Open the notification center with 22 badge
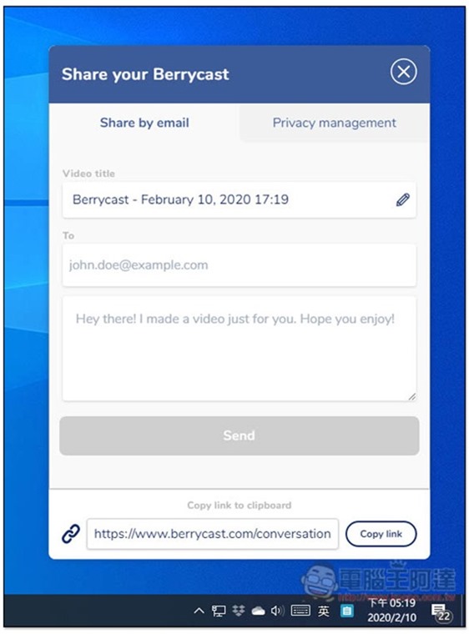This screenshot has height=634, width=469. [441, 612]
